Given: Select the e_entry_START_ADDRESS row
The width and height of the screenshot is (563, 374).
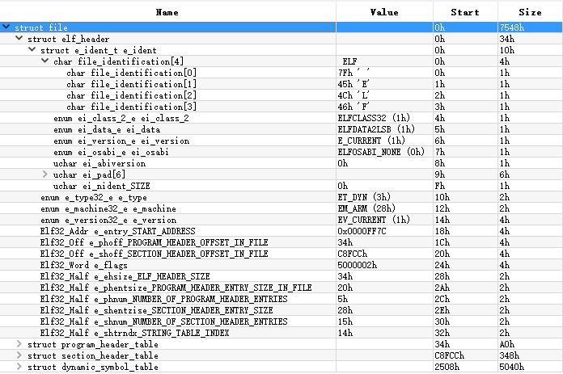Looking at the screenshot, I should click(x=281, y=231).
